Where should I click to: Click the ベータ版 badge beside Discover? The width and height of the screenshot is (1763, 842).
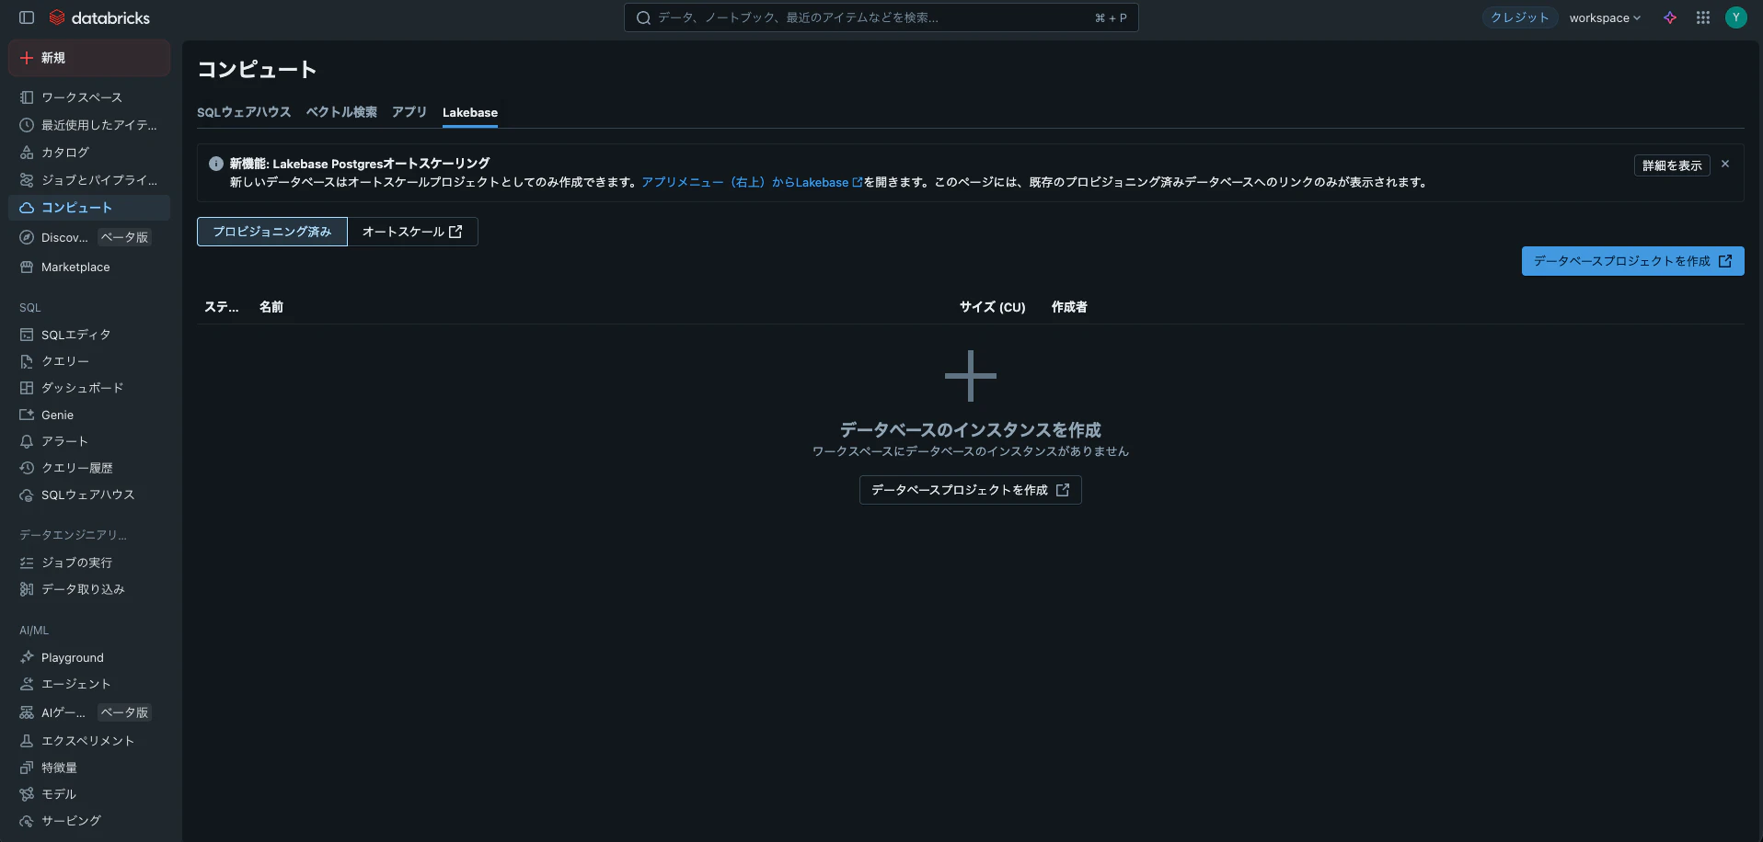tap(124, 237)
